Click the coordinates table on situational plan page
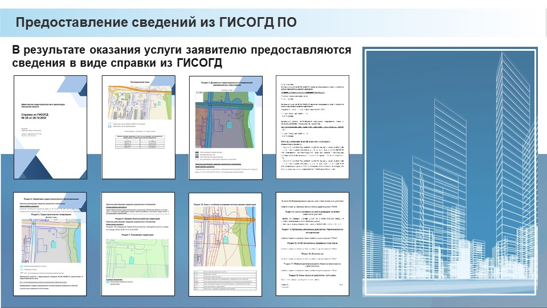Viewport: 547px width, 308px height. (140, 141)
